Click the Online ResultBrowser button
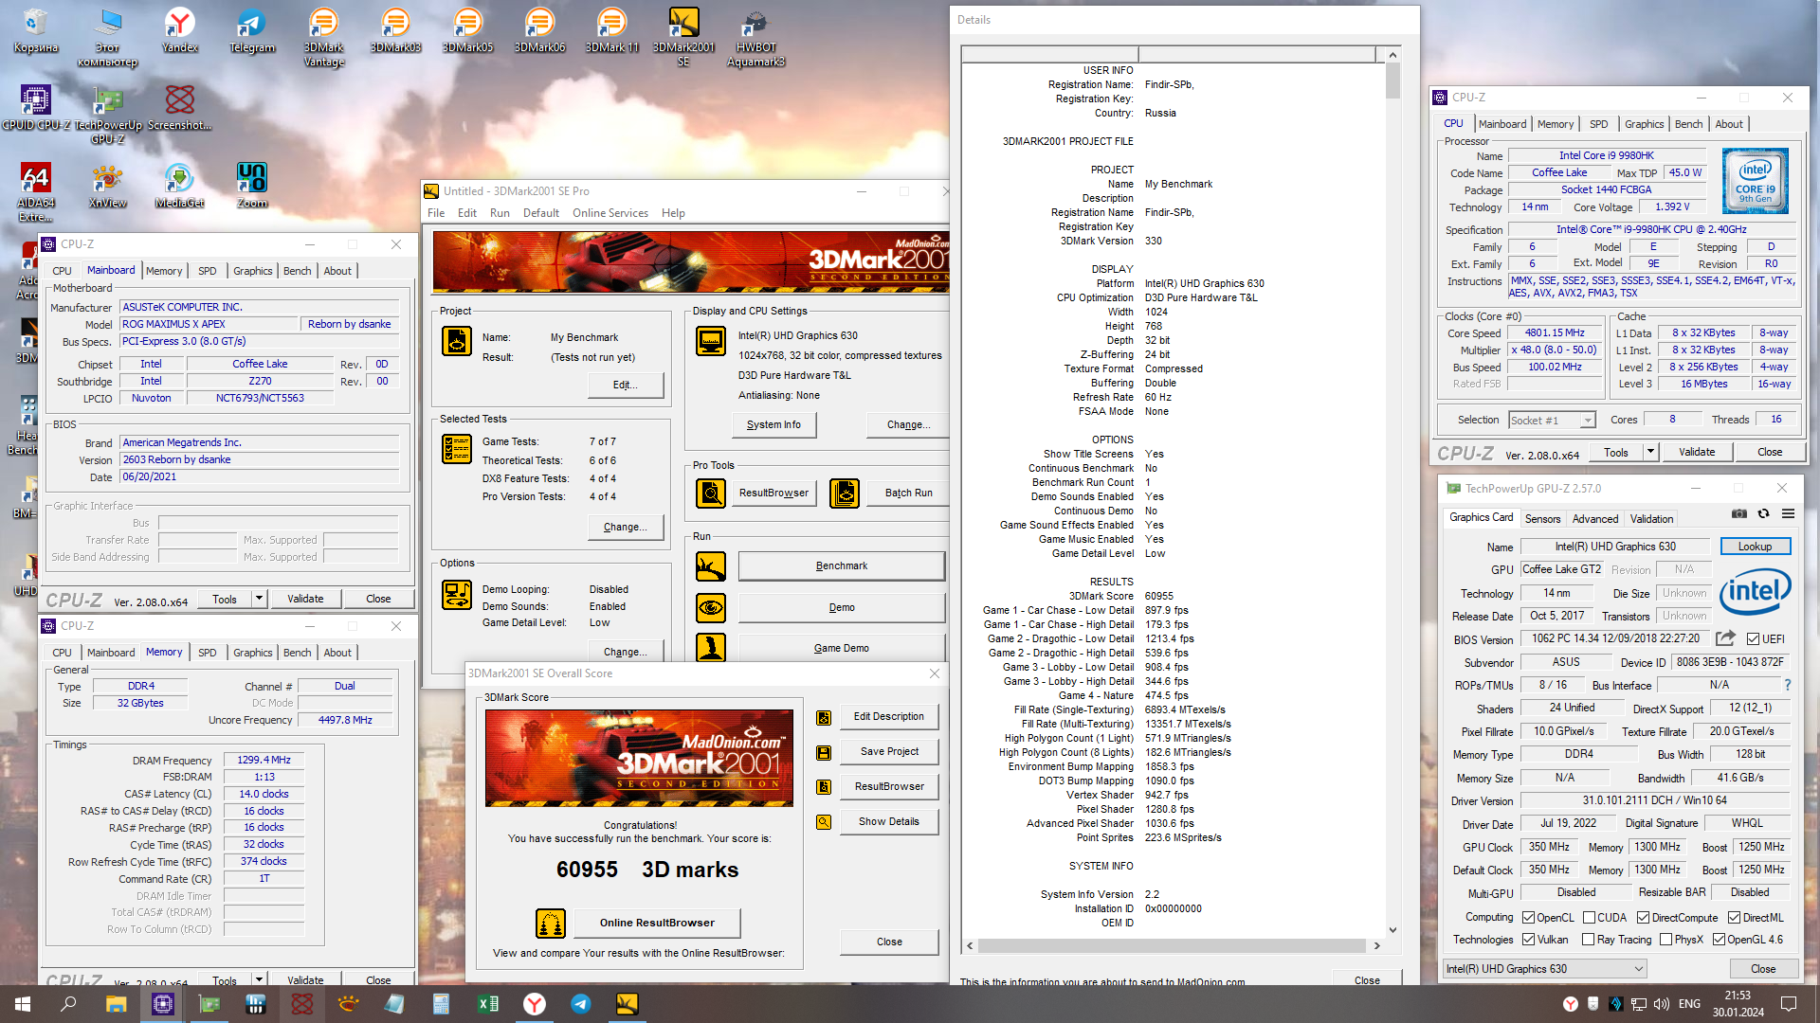 coord(657,923)
